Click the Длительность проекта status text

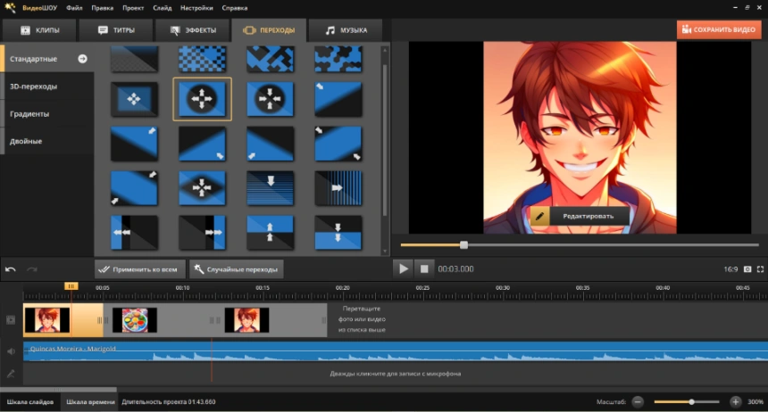pyautogui.click(x=169, y=401)
